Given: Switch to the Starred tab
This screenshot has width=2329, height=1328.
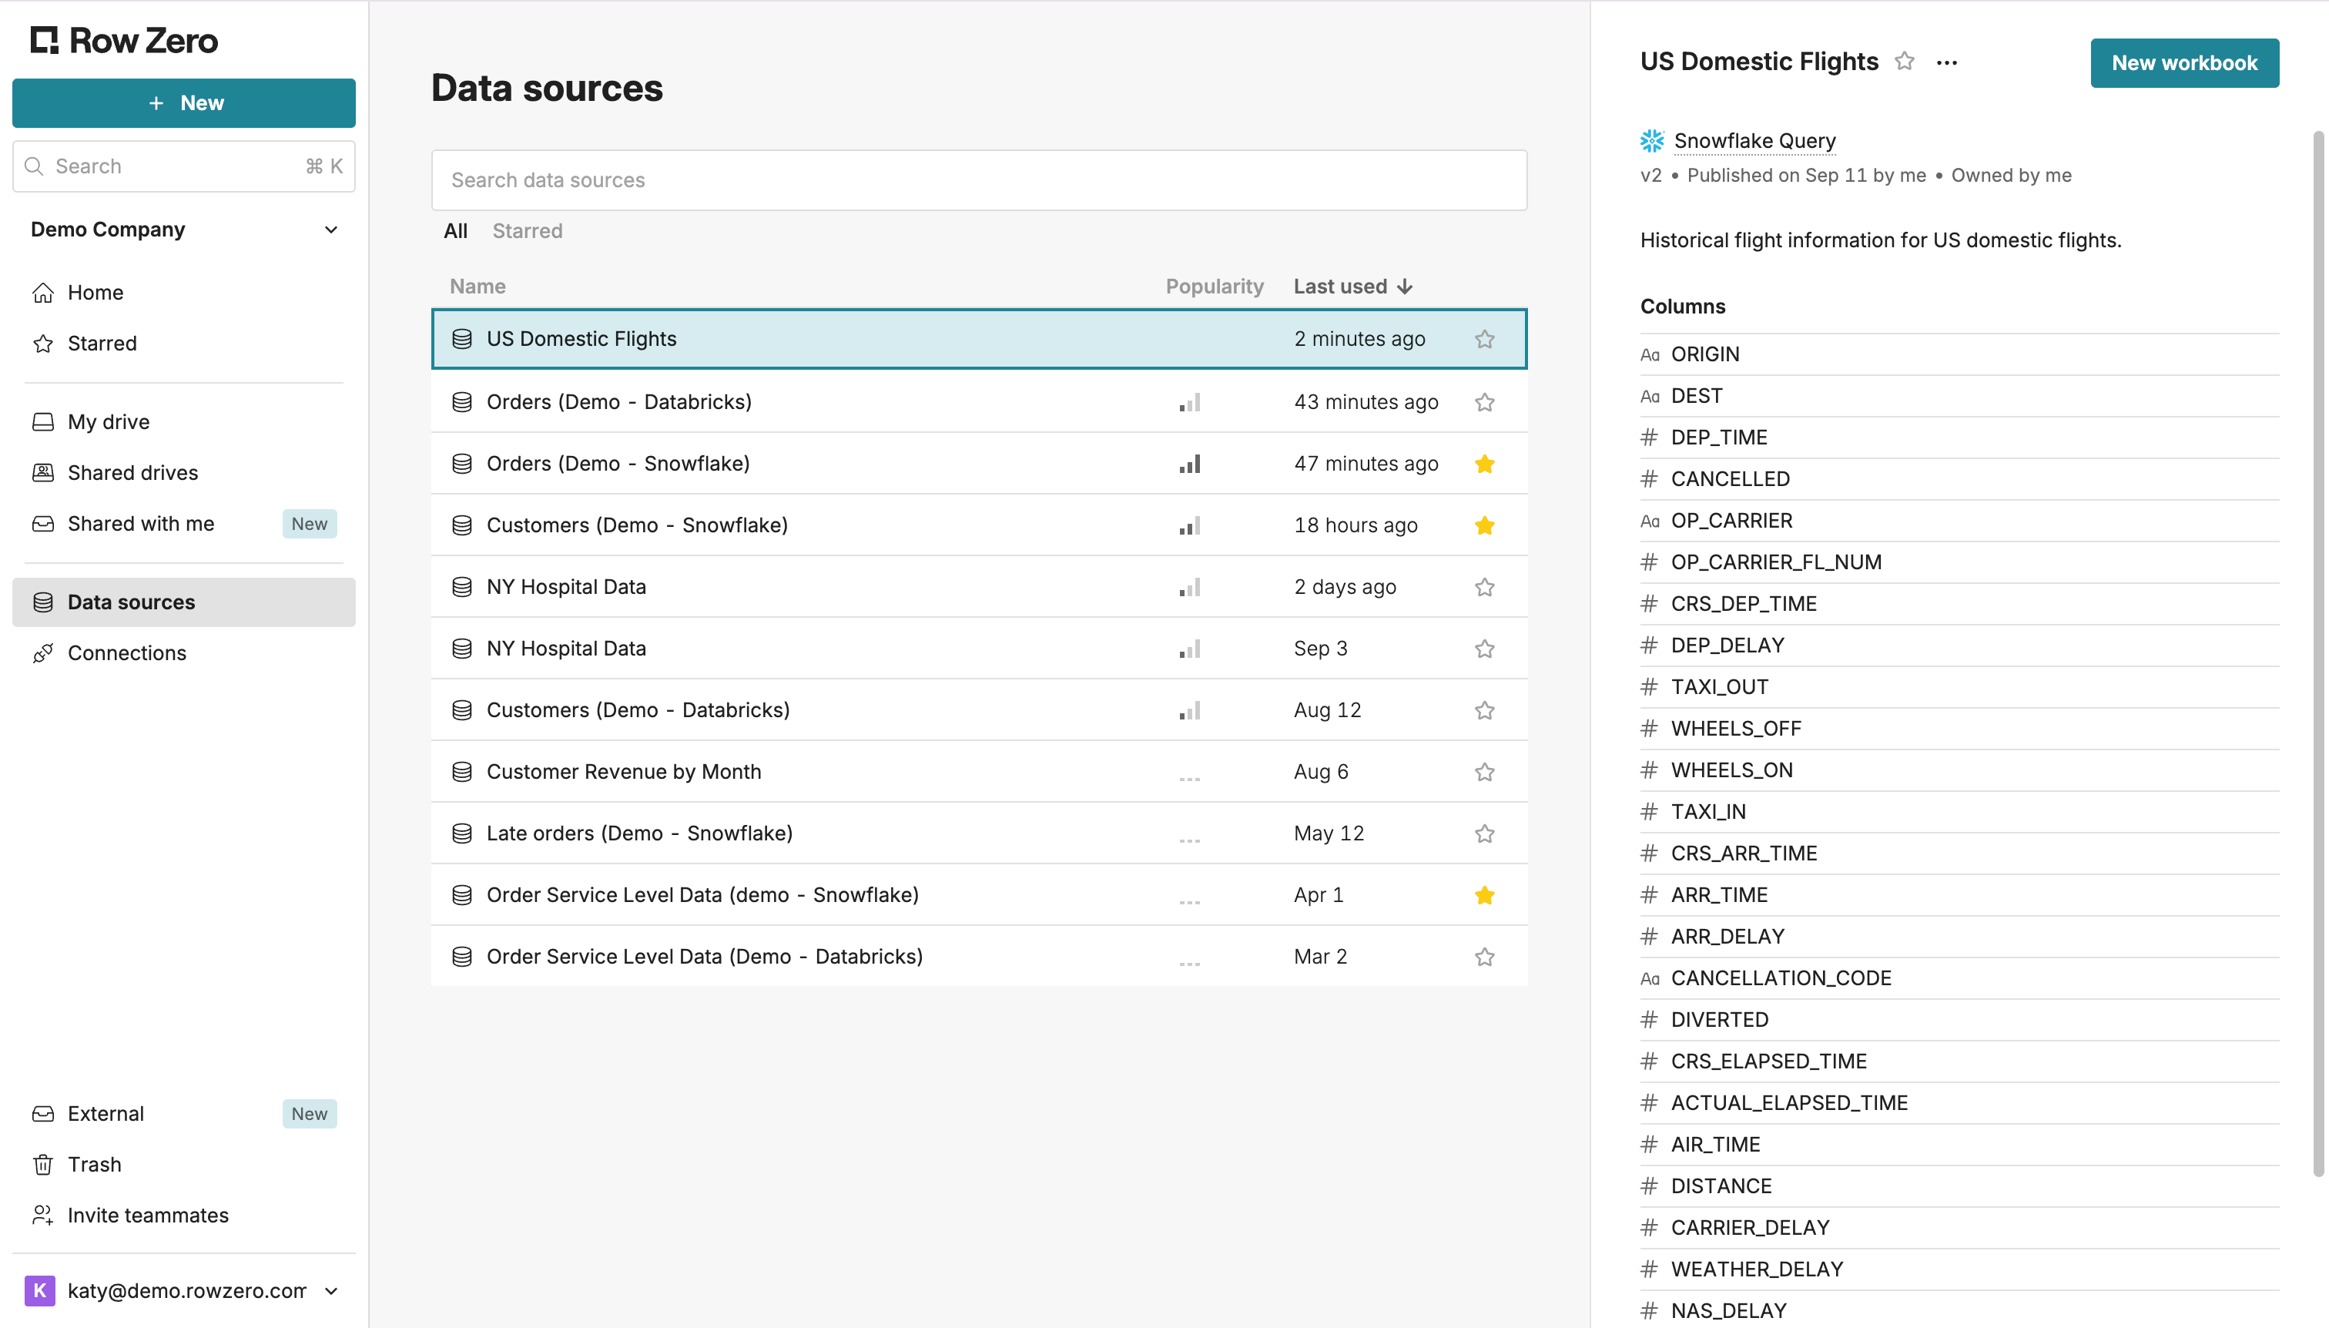Looking at the screenshot, I should coord(527,231).
